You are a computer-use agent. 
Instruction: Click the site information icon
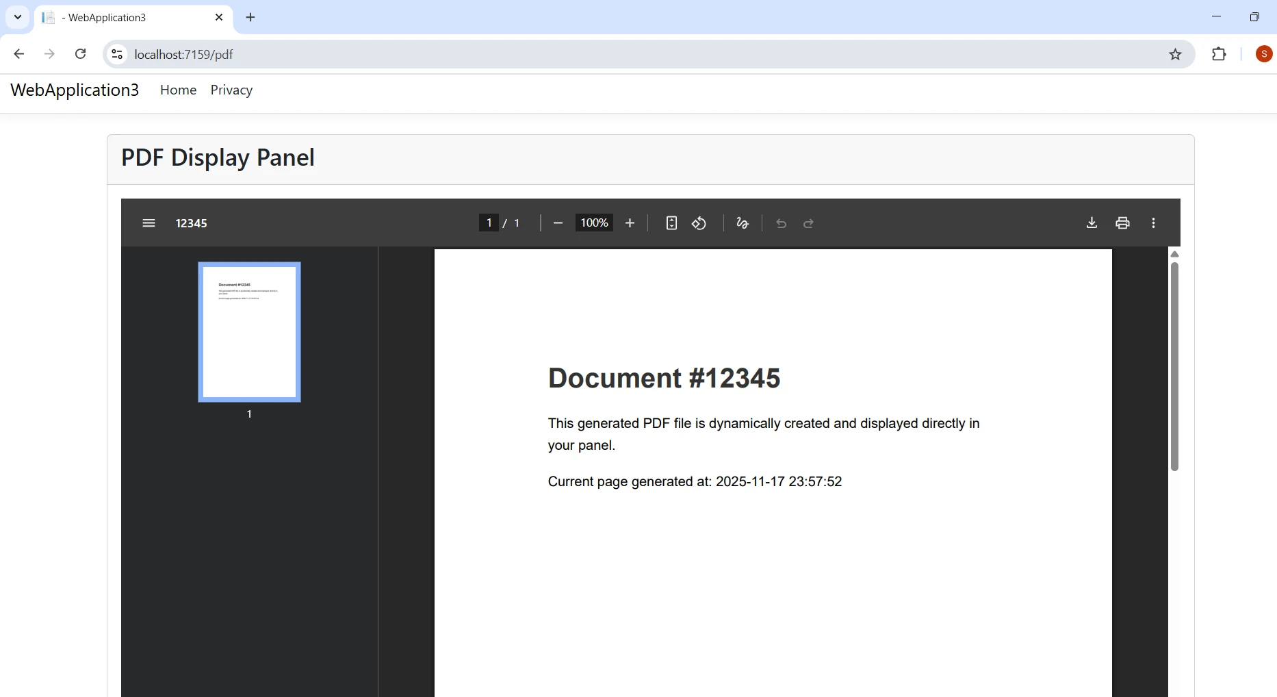click(x=116, y=54)
